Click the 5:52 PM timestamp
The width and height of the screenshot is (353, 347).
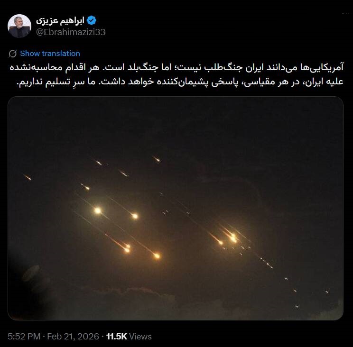click(x=24, y=337)
